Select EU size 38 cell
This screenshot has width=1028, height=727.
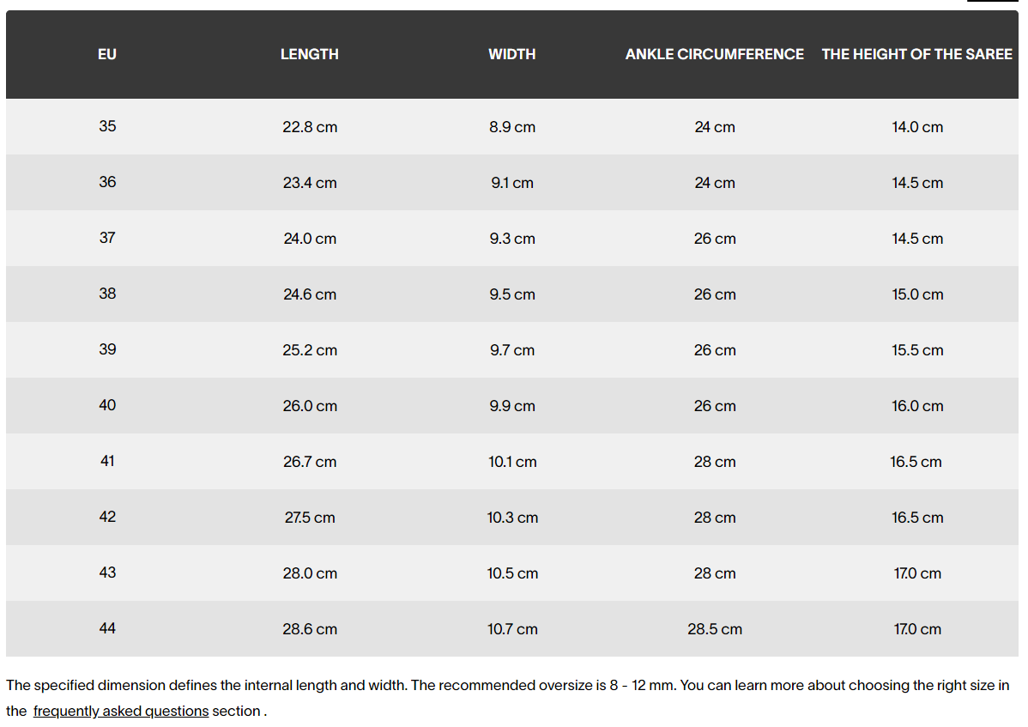point(107,294)
